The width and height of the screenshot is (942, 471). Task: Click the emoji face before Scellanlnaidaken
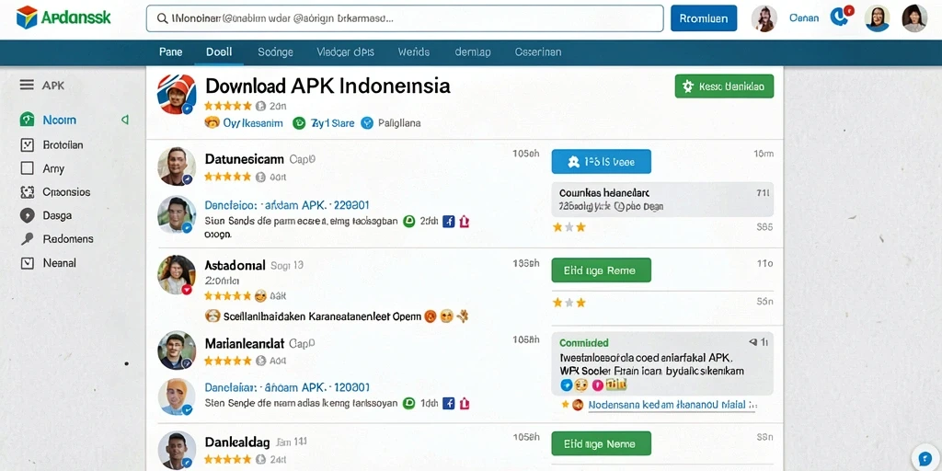coord(213,316)
